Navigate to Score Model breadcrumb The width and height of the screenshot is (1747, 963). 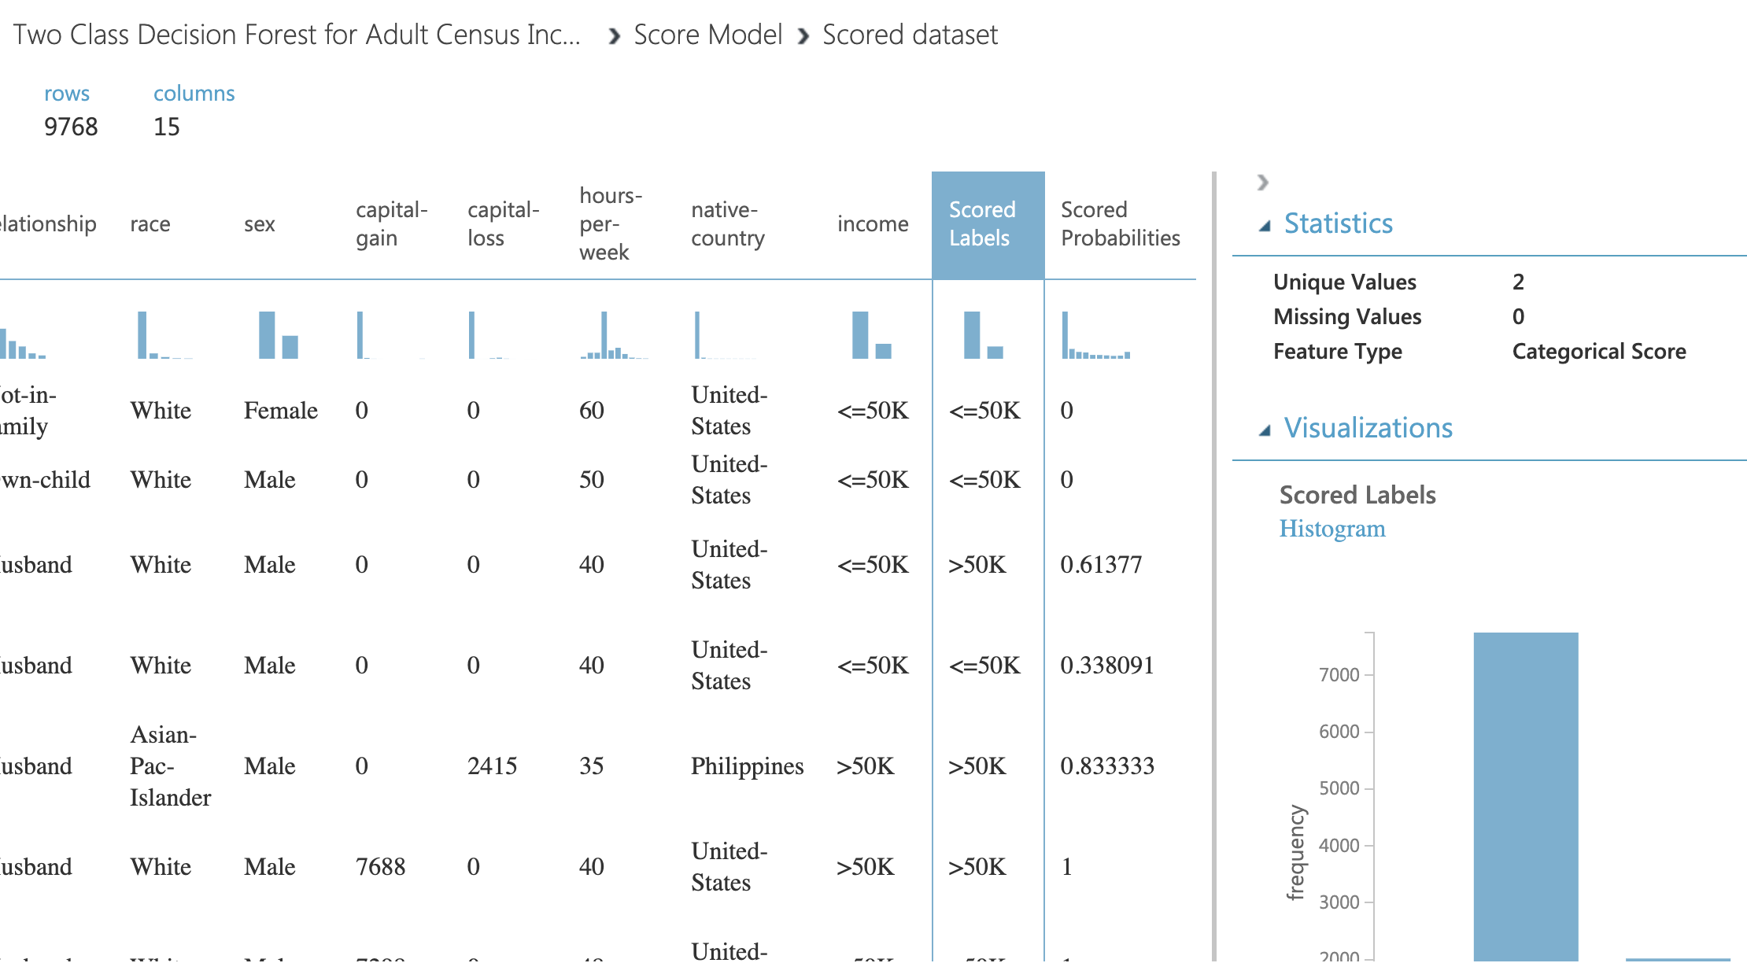coord(708,34)
